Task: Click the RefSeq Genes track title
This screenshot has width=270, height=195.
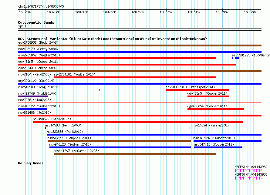Action: 31,163
